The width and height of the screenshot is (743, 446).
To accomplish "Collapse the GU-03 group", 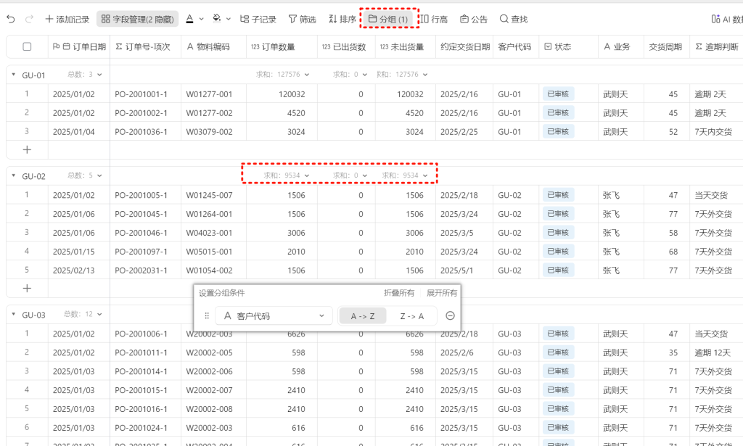I will pos(13,314).
